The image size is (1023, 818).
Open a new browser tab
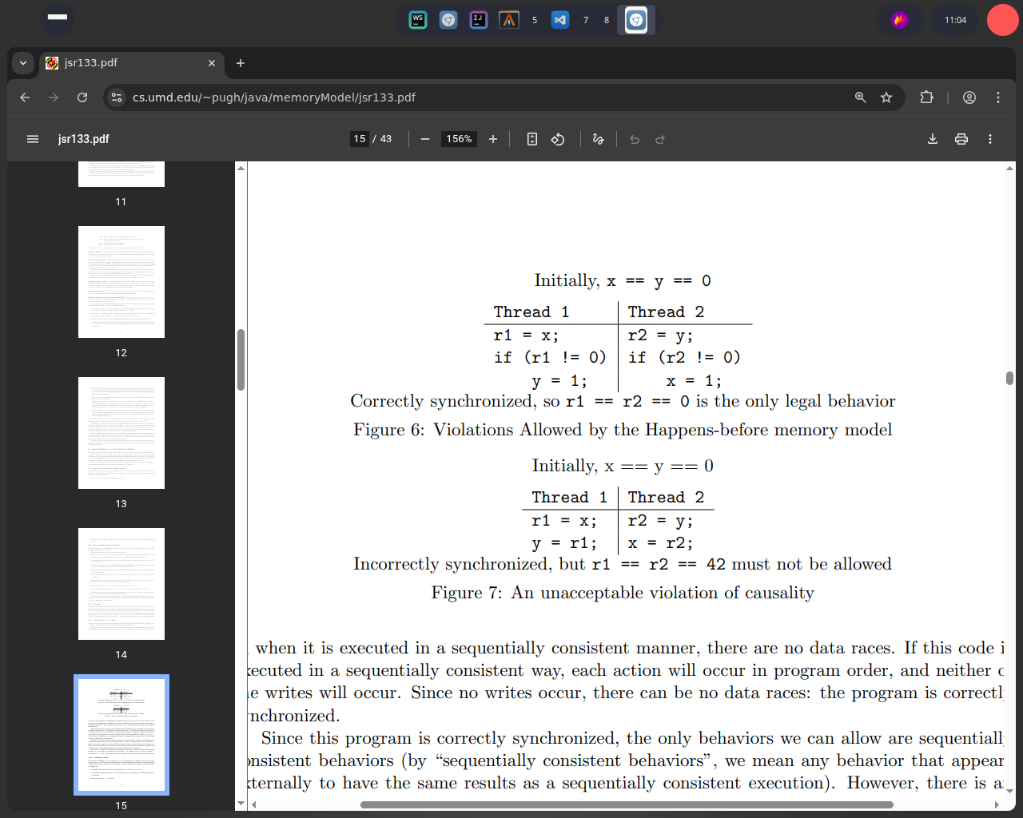pos(241,63)
